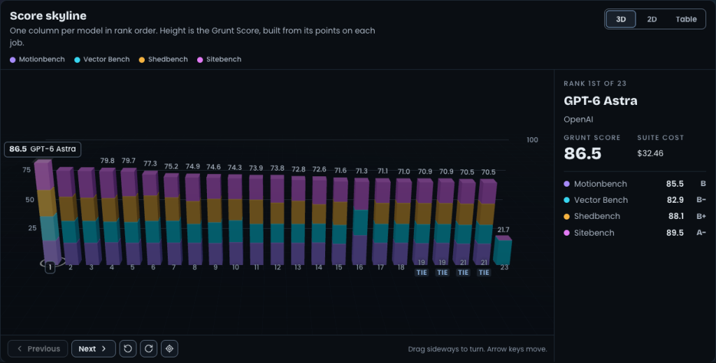716x363 pixels.
Task: Switch to the 2D view
Action: coord(652,19)
